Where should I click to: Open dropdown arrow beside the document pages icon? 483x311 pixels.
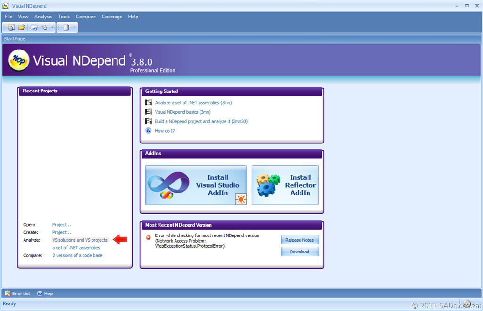[x=75, y=27]
